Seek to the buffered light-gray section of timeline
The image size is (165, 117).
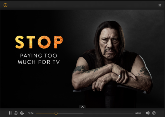(x=70, y=113)
